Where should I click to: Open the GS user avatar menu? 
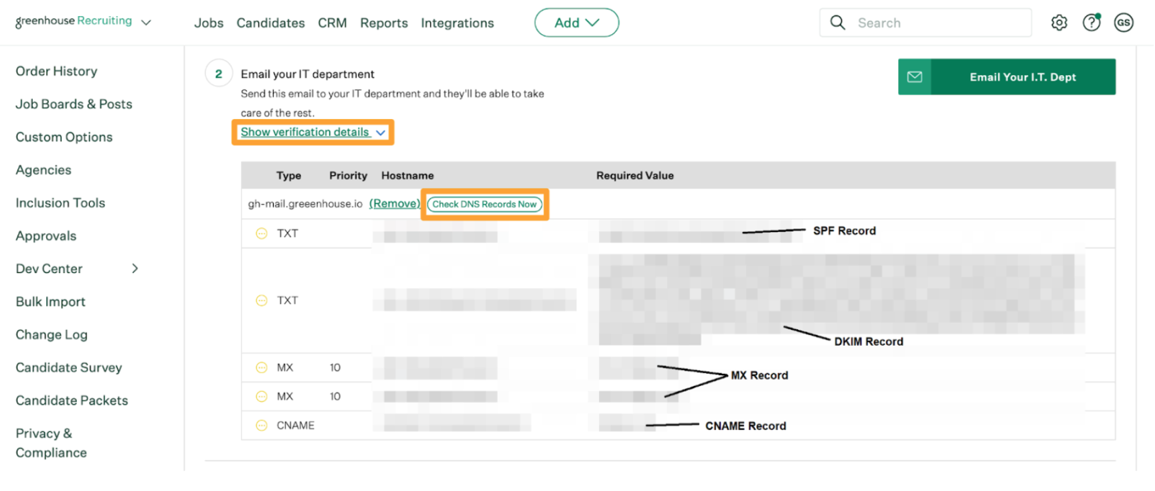click(1124, 23)
